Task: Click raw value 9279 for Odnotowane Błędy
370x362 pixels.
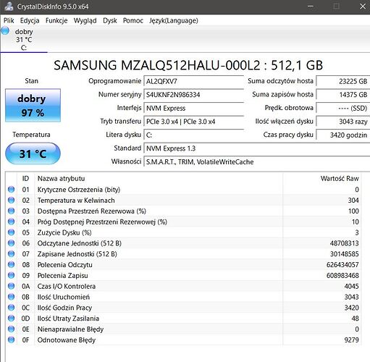Action: pyautogui.click(x=351, y=340)
